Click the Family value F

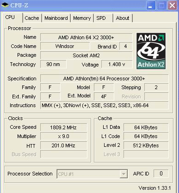[50, 87]
